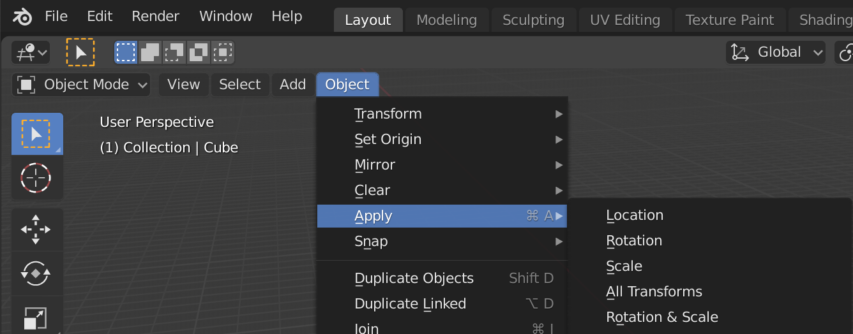Open the Select menu in viewport header
The width and height of the screenshot is (853, 334).
click(x=239, y=85)
